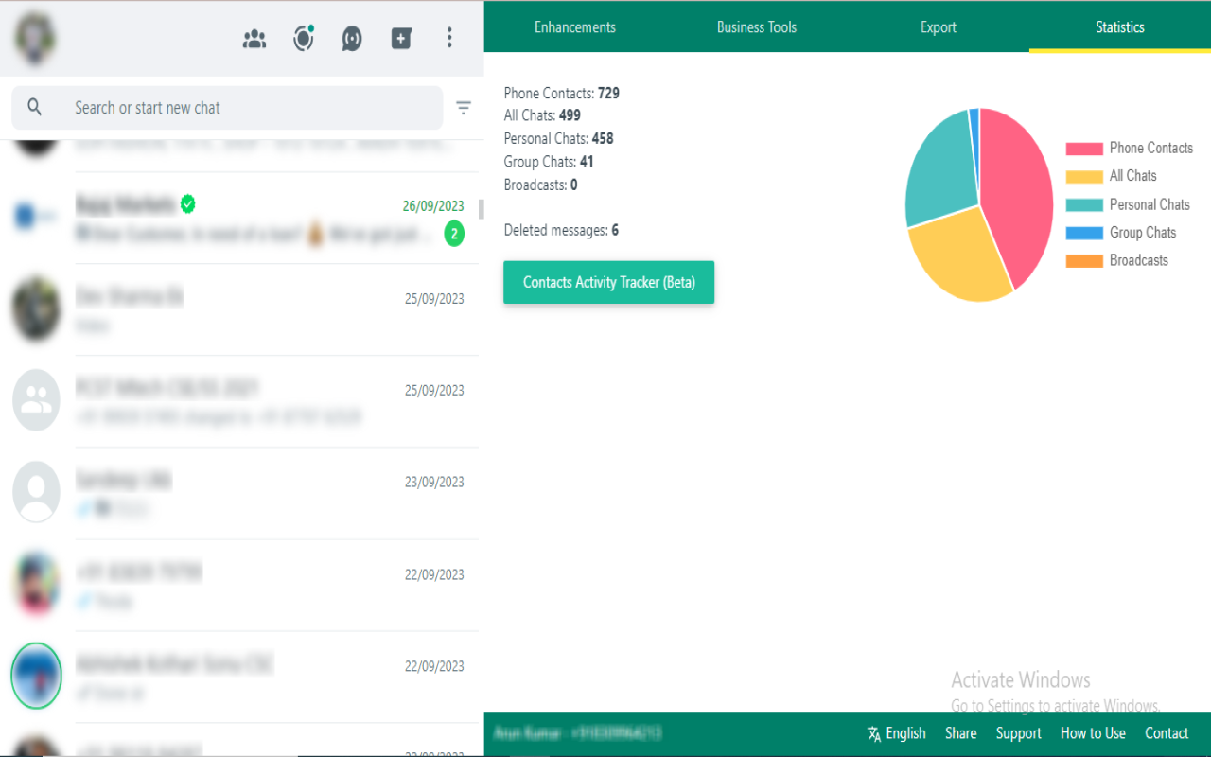Click the Broadcasts: 0 stat
Screen dimensions: 1211x757
(540, 185)
